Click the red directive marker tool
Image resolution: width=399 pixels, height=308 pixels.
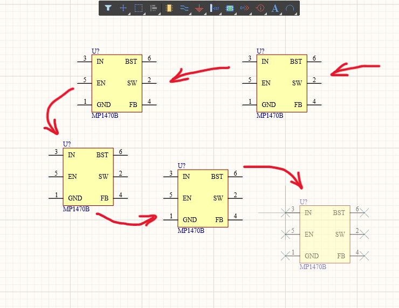(x=260, y=8)
